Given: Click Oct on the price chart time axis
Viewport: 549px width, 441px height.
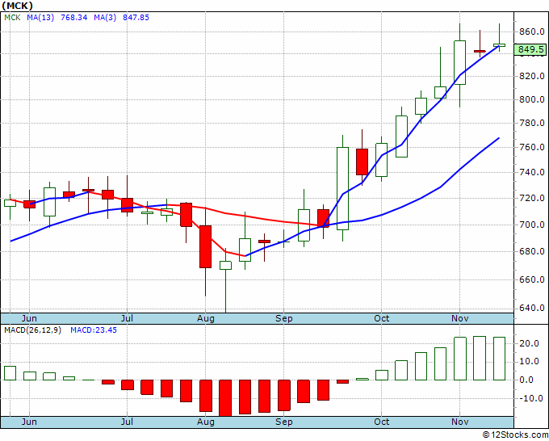Looking at the screenshot, I should click(x=381, y=318).
